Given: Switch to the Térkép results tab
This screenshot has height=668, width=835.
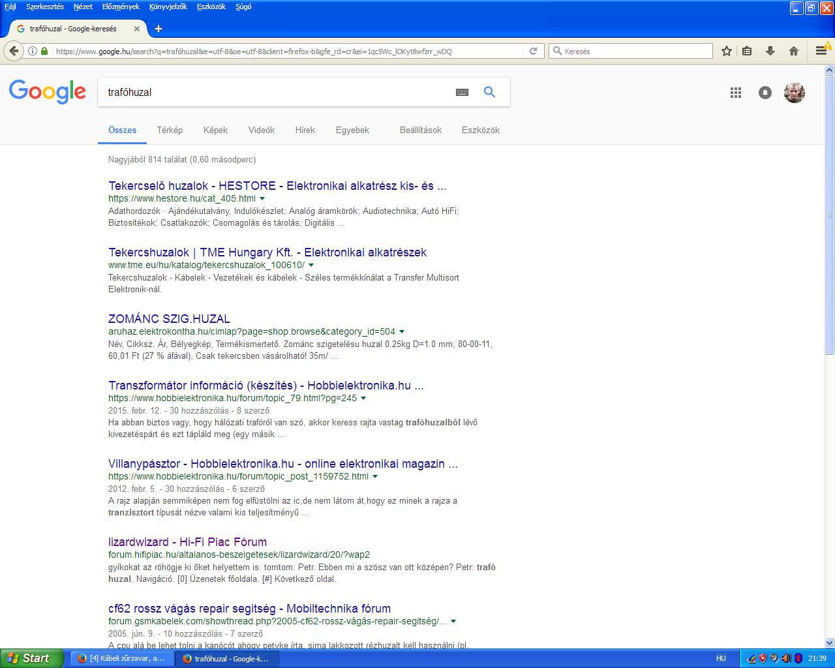Looking at the screenshot, I should (x=170, y=130).
